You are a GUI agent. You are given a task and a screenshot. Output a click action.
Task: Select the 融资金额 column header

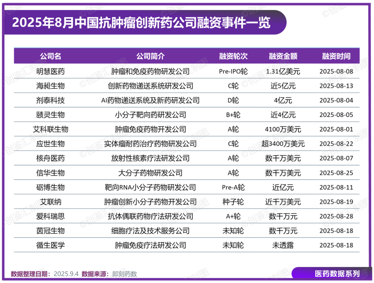point(283,56)
